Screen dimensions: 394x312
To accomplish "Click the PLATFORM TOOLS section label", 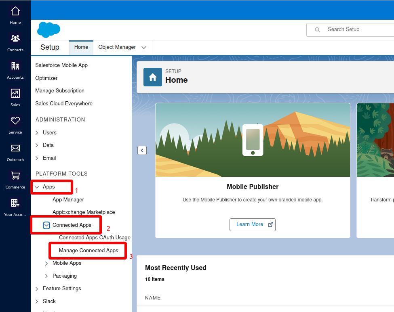I will 61,174.
